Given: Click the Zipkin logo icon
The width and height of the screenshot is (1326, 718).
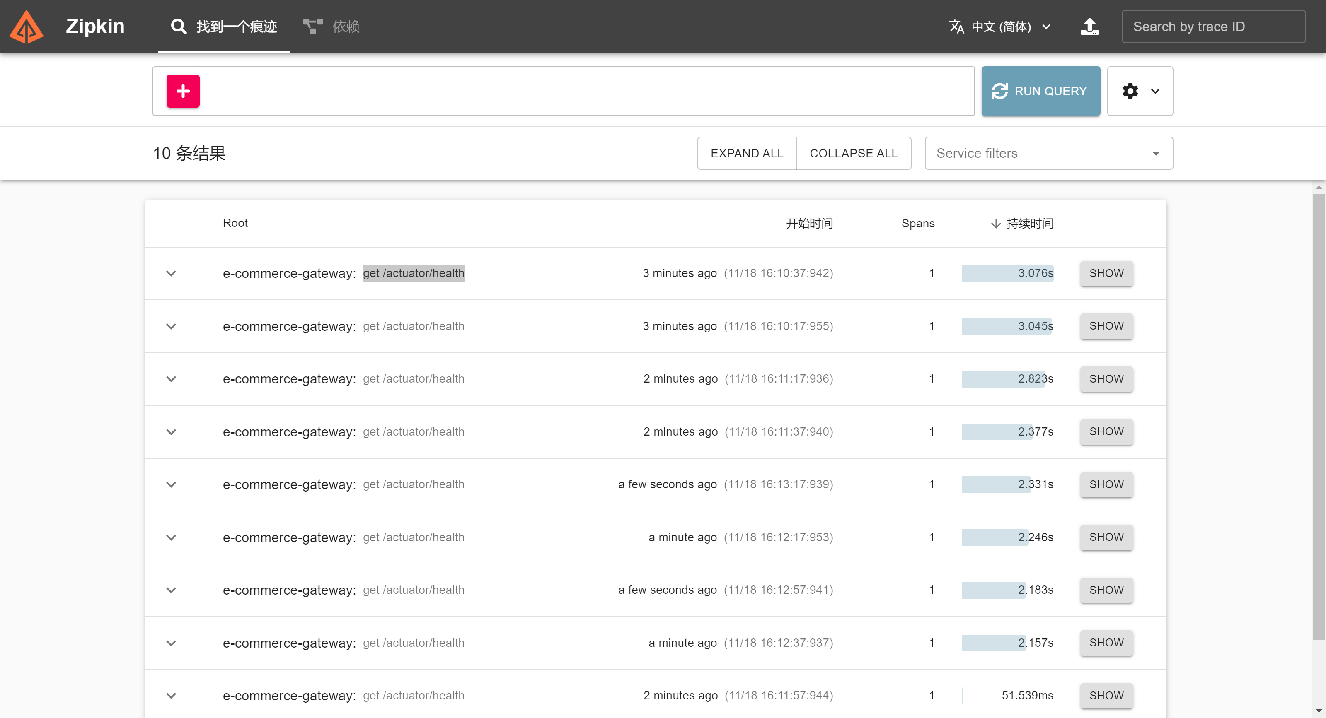Looking at the screenshot, I should pyautogui.click(x=26, y=26).
